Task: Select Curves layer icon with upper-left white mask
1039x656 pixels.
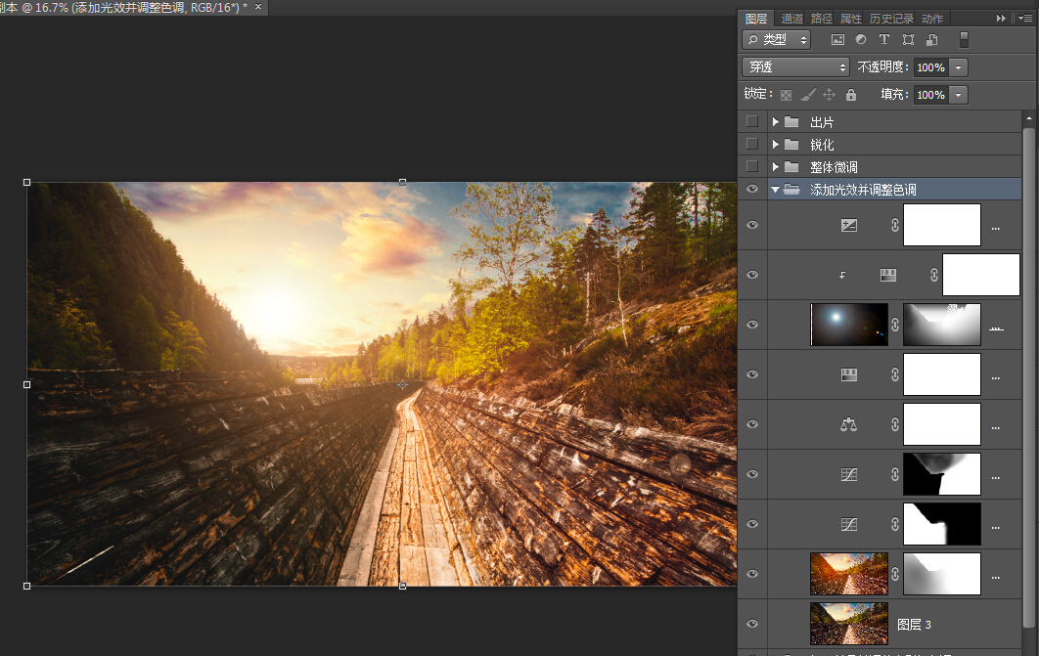Action: point(849,524)
